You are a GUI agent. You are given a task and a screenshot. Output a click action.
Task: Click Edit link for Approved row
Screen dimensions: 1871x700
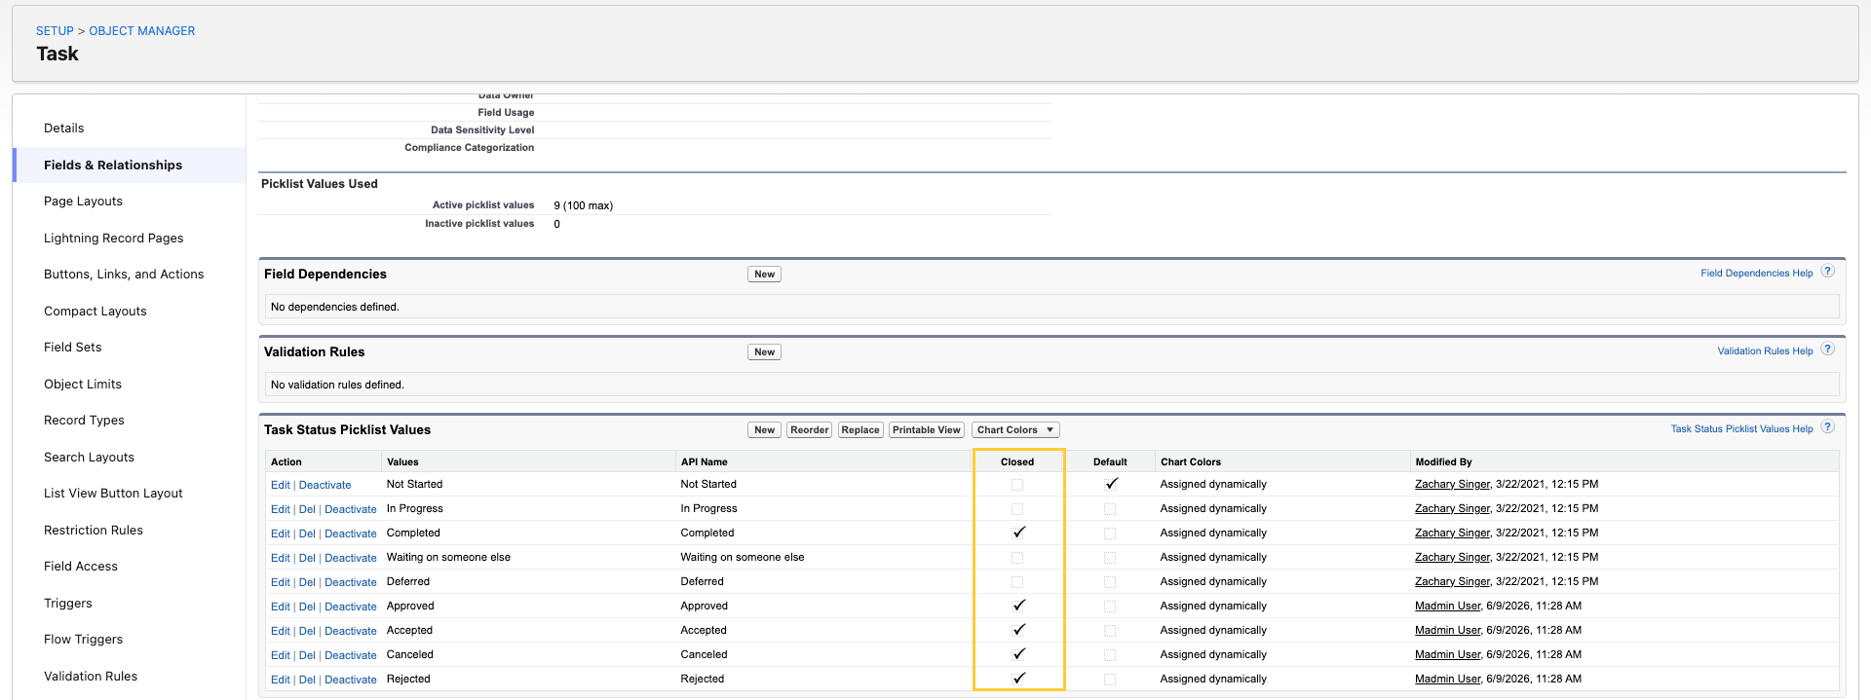281,607
